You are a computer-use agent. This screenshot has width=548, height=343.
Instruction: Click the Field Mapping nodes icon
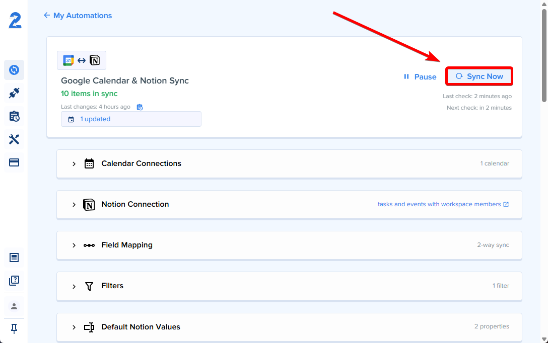click(x=89, y=245)
